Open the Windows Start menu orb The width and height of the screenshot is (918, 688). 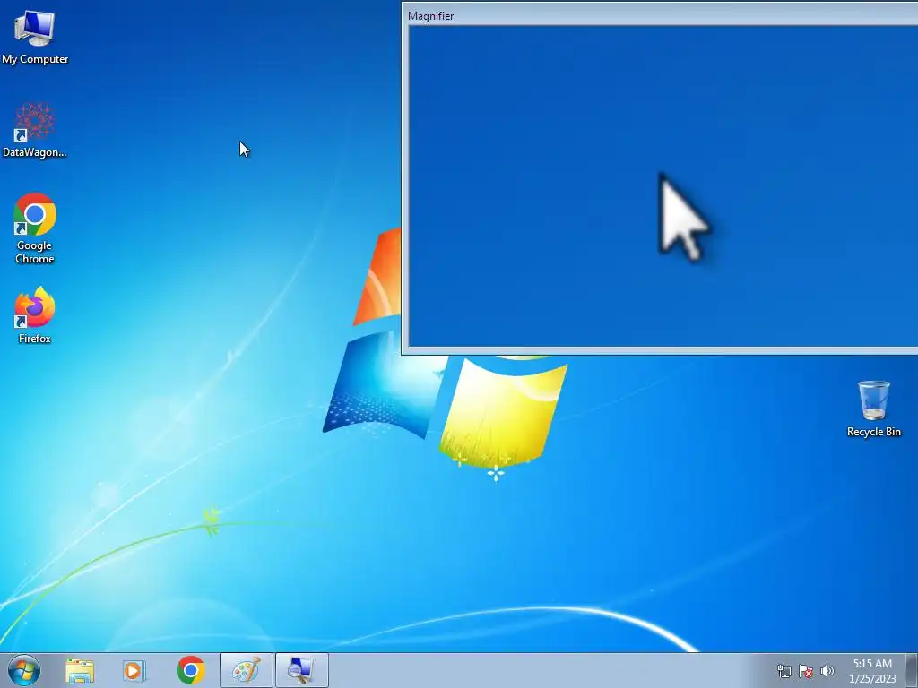24,670
